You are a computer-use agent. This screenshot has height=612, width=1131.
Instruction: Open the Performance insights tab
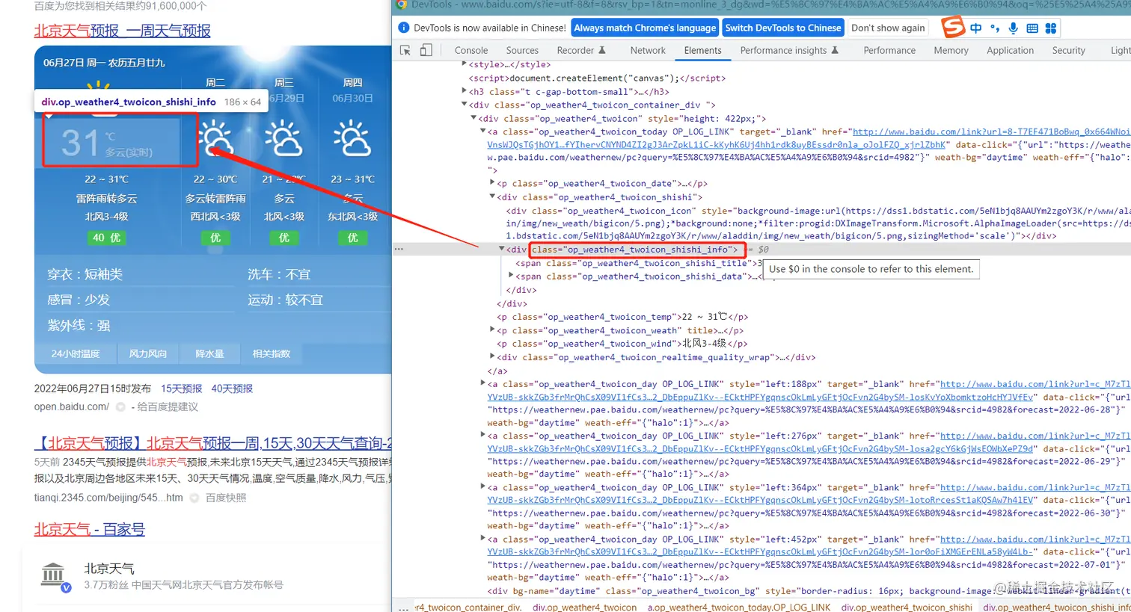[x=789, y=50]
